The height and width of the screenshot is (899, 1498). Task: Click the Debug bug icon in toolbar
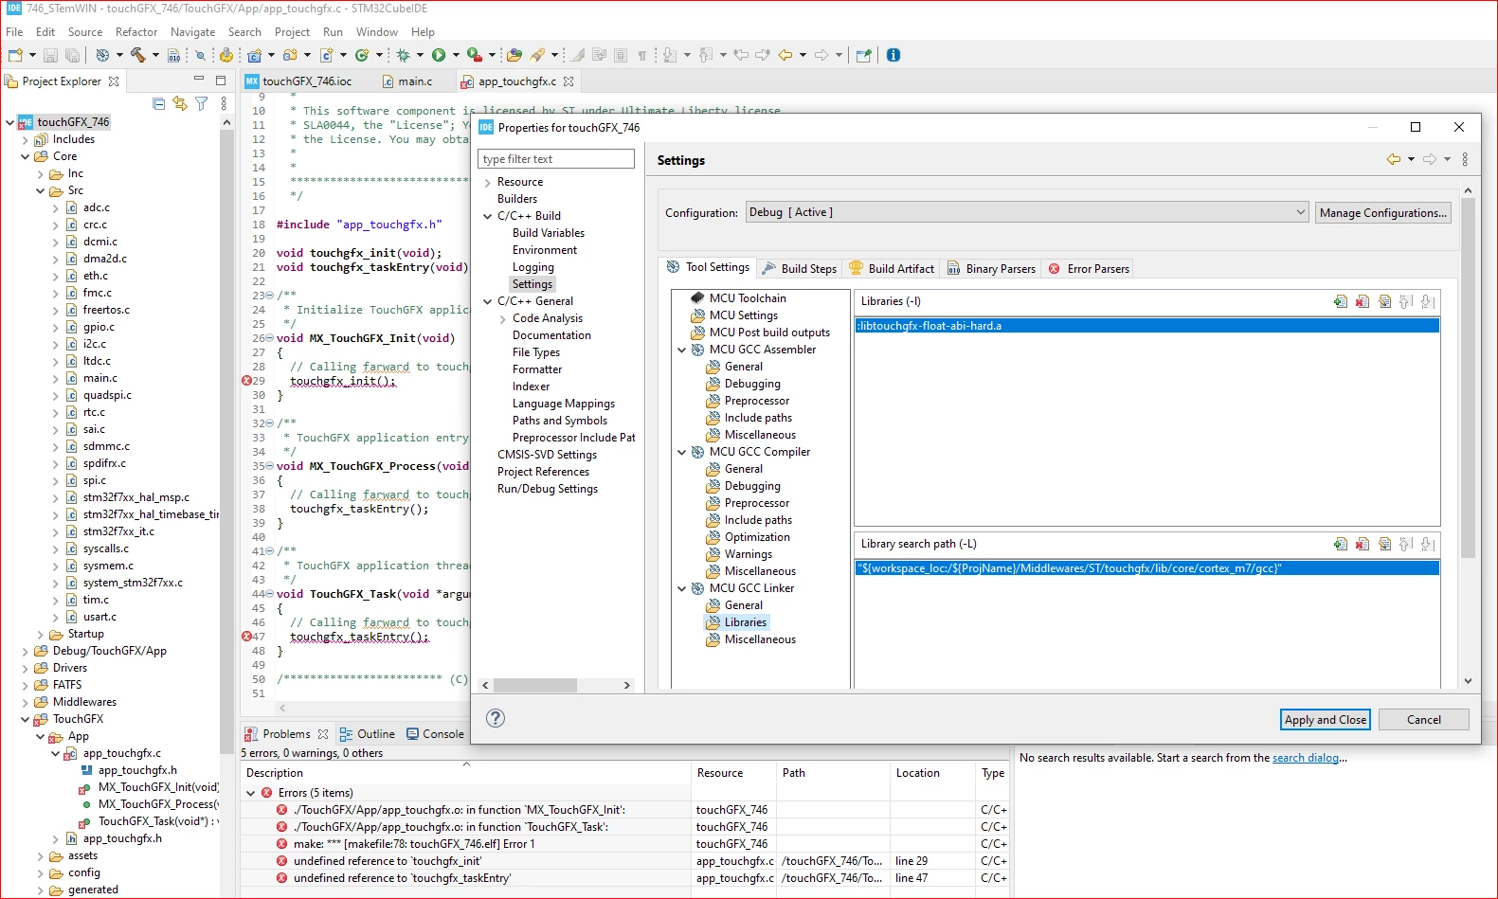pyautogui.click(x=404, y=55)
